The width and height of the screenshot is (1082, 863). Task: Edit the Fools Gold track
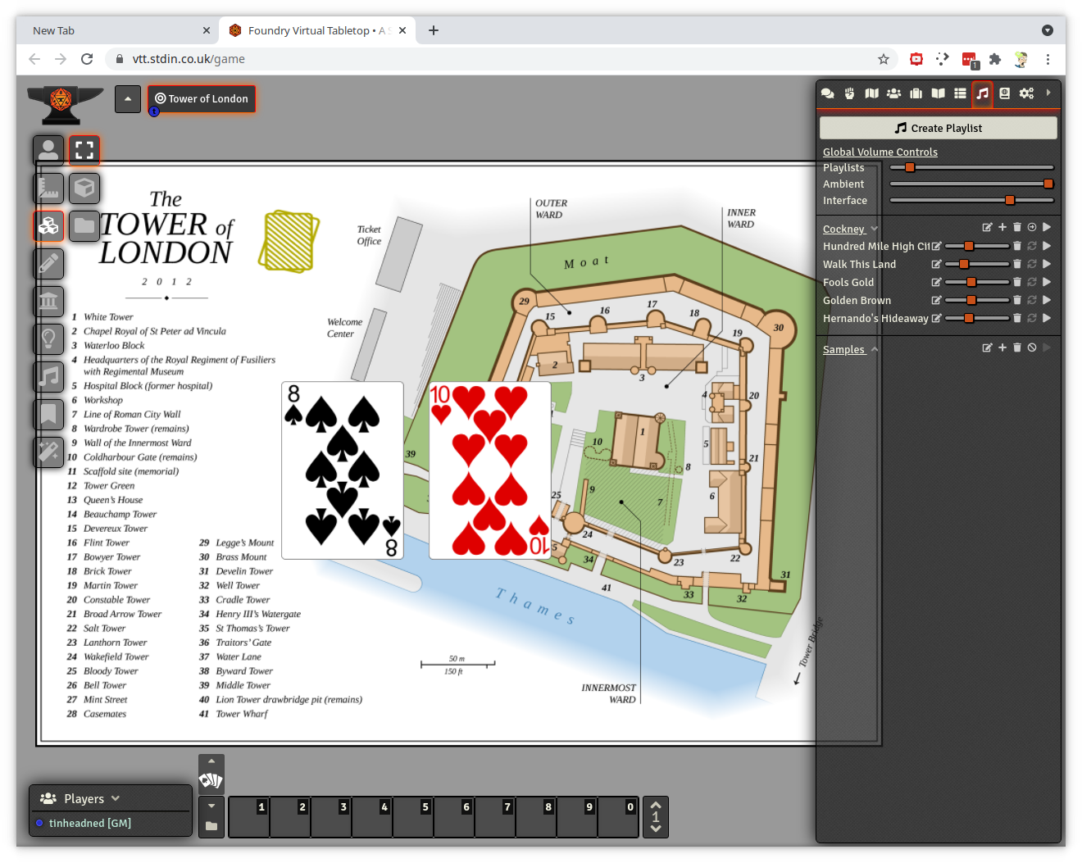[936, 282]
